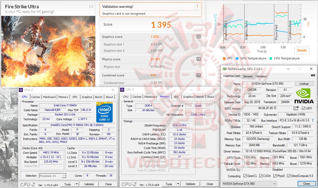The width and height of the screenshot is (318, 188).
Task: Open Graphics tab in Memory CPU-Z window
Action: click(x=188, y=97)
